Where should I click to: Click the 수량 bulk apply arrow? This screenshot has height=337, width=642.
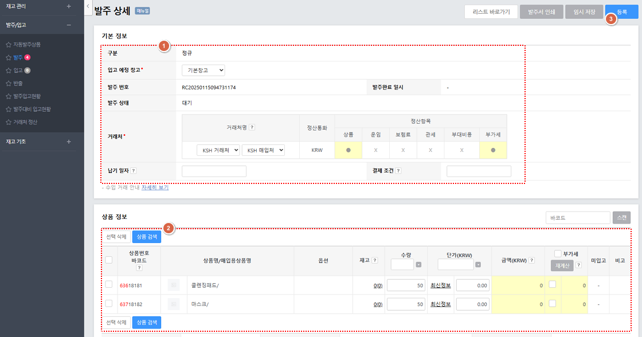click(x=418, y=265)
